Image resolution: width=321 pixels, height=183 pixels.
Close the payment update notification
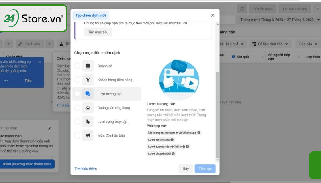[49, 128]
